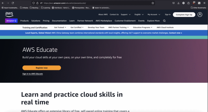Open the Other Bookmarks folder
The width and height of the screenshot is (208, 112).
coord(199,8)
